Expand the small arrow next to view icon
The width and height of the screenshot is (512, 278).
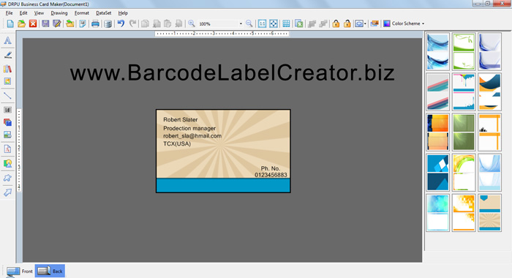365,23
